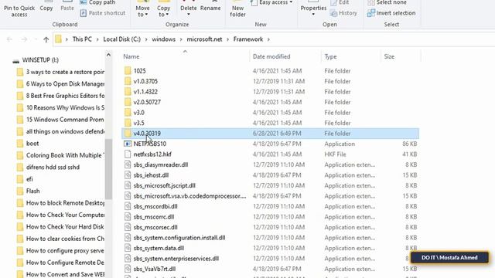
Task: Open the Delete dropdown arrow
Action: [189, 15]
